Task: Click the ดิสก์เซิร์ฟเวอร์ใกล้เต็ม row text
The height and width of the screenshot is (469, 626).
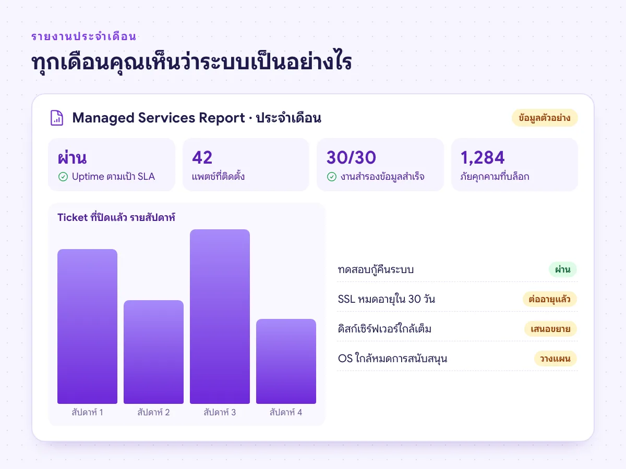Action: click(x=384, y=329)
